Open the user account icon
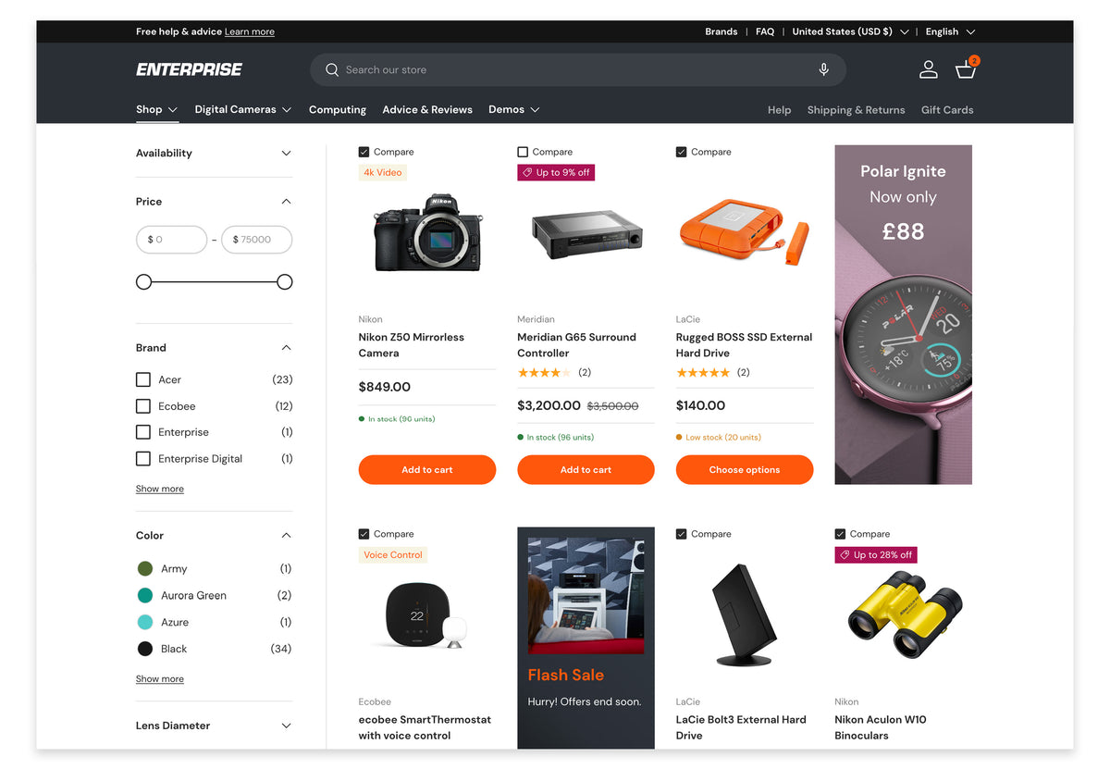Viewport: 1110px width, 769px height. pyautogui.click(x=929, y=69)
